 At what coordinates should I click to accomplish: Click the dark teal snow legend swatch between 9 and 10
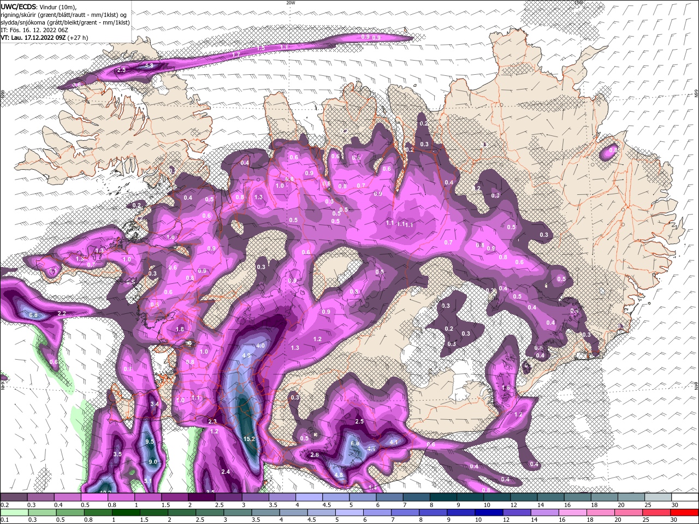tap(470, 497)
